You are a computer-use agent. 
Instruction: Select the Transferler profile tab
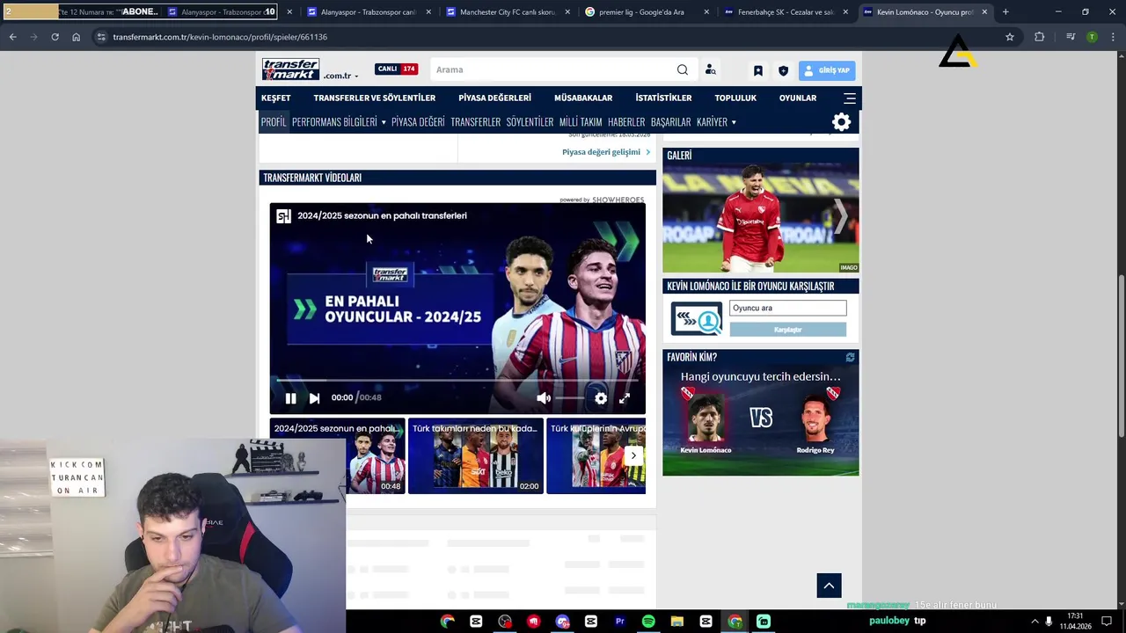(x=476, y=122)
